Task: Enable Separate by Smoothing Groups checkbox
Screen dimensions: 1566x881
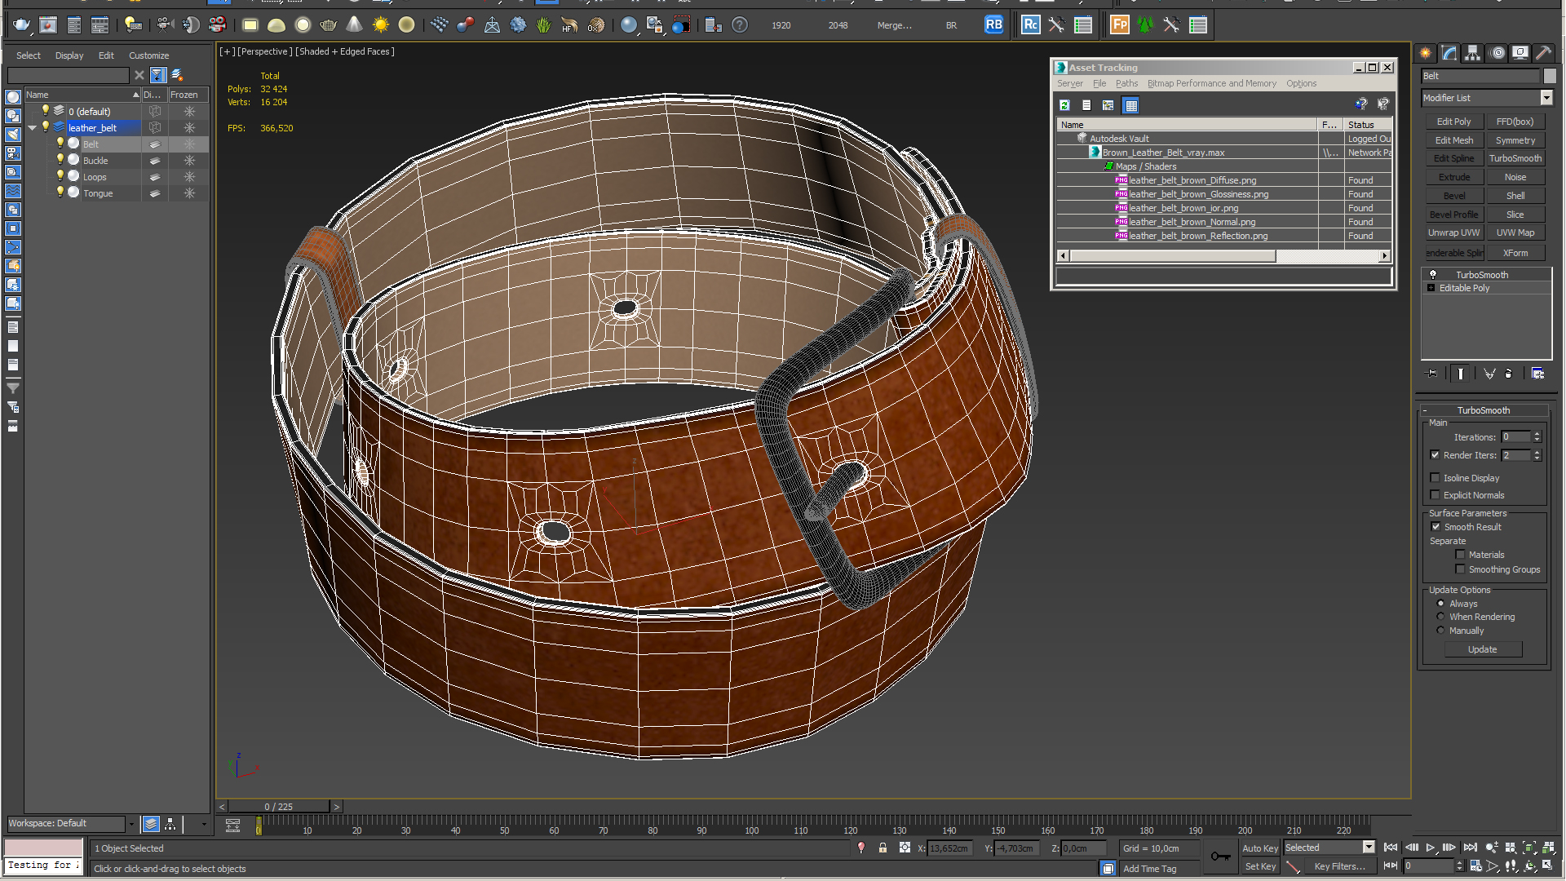Action: tap(1460, 569)
